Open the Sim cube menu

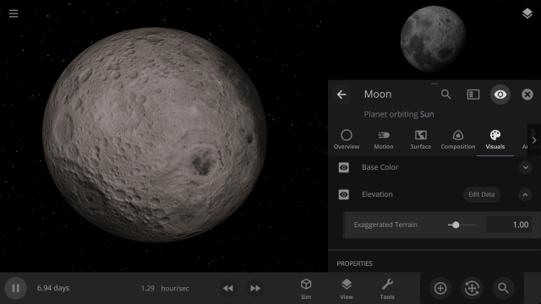(306, 289)
